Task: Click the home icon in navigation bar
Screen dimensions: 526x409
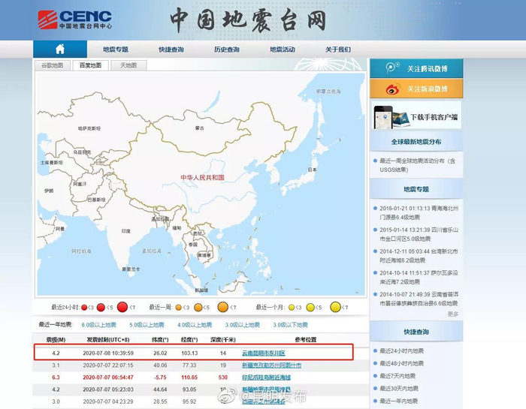Action: tap(60, 50)
